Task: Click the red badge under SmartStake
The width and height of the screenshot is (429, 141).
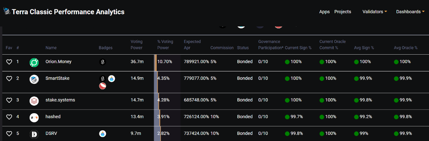Action: (x=103, y=86)
